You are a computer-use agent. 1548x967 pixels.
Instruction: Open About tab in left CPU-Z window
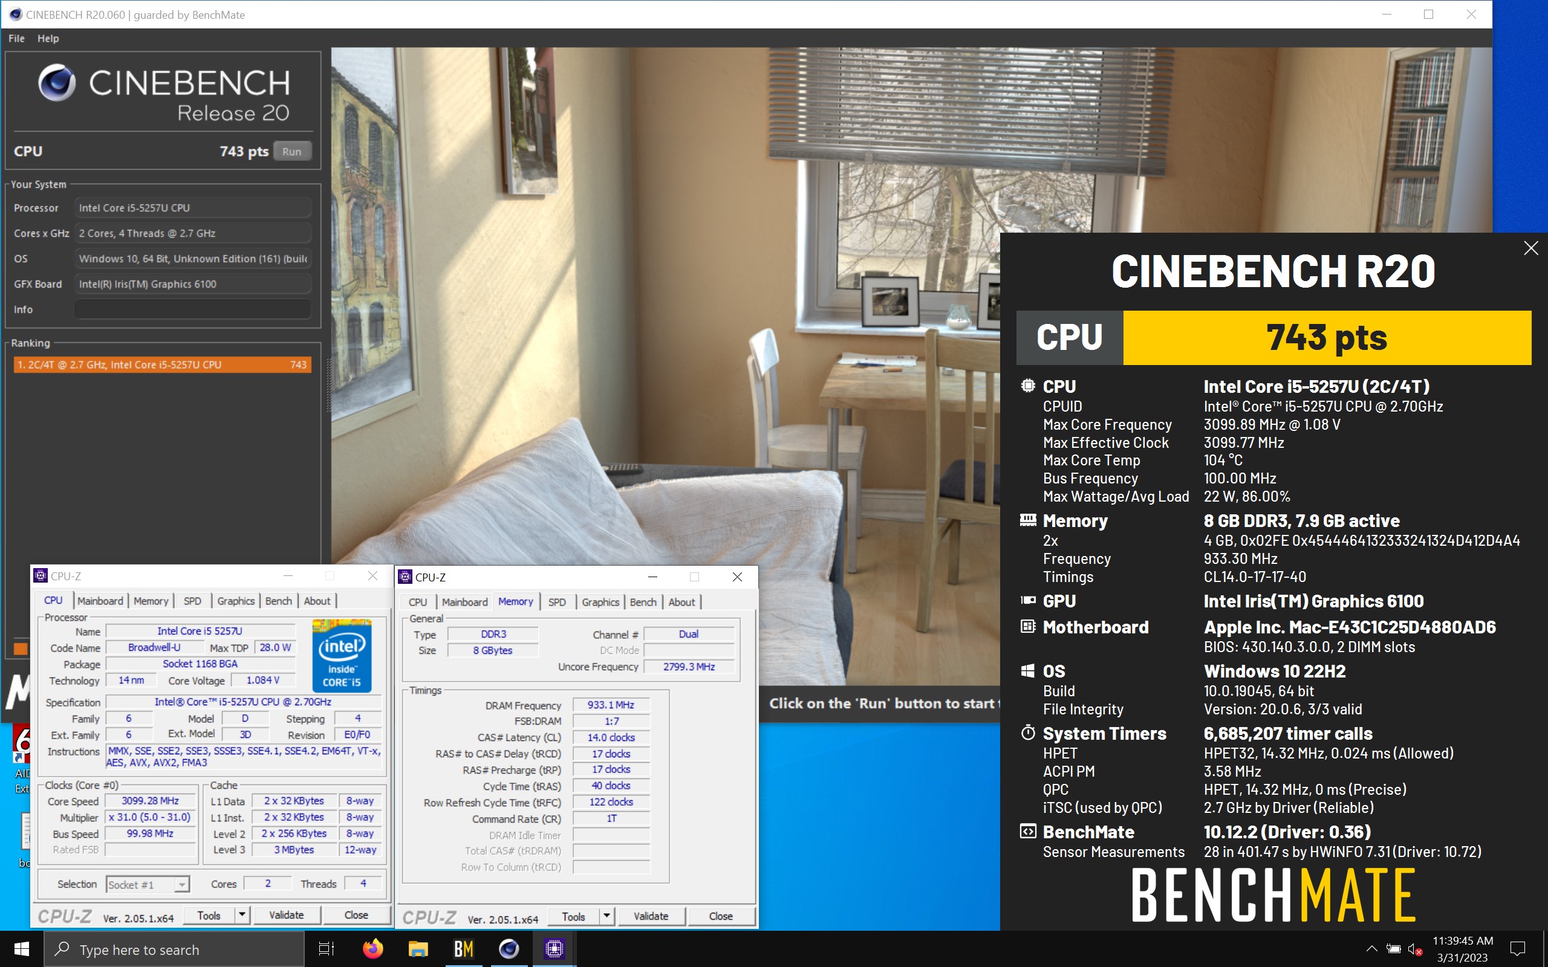click(x=317, y=601)
